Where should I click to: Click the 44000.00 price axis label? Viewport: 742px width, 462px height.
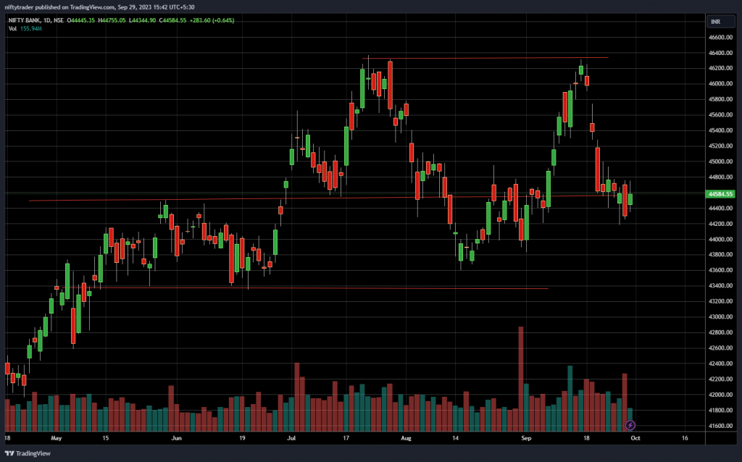[721, 239]
